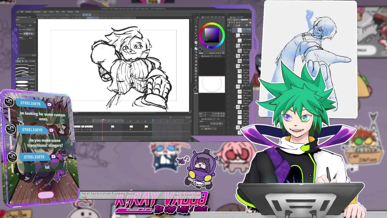The image size is (387, 218).
Task: Collapse the second layer folder in Layer panel
Action: point(235,46)
